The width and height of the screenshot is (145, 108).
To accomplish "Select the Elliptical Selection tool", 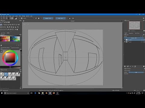I will pyautogui.click(x=3, y=29).
